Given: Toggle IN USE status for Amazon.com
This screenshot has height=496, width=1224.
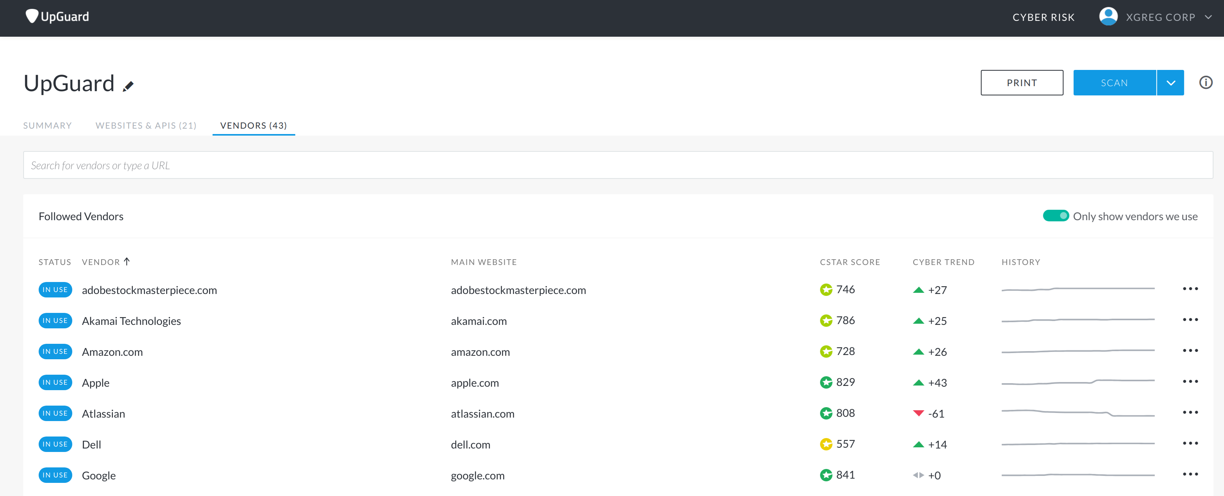Looking at the screenshot, I should click(55, 352).
